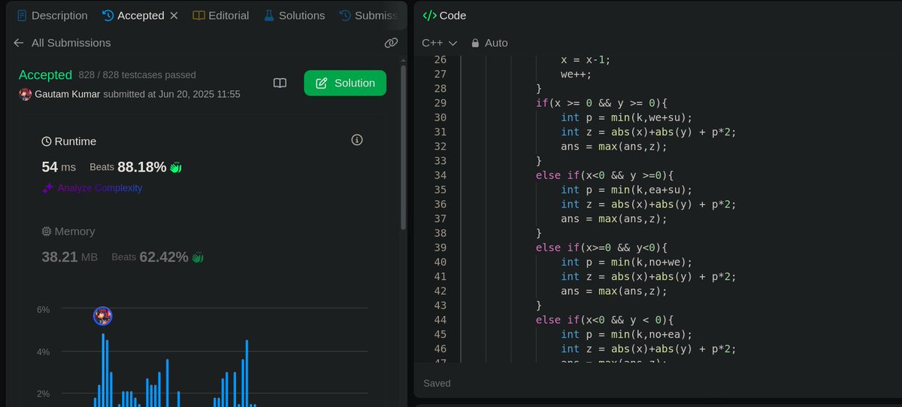
Task: Open the Editorial tab
Action: click(x=220, y=15)
